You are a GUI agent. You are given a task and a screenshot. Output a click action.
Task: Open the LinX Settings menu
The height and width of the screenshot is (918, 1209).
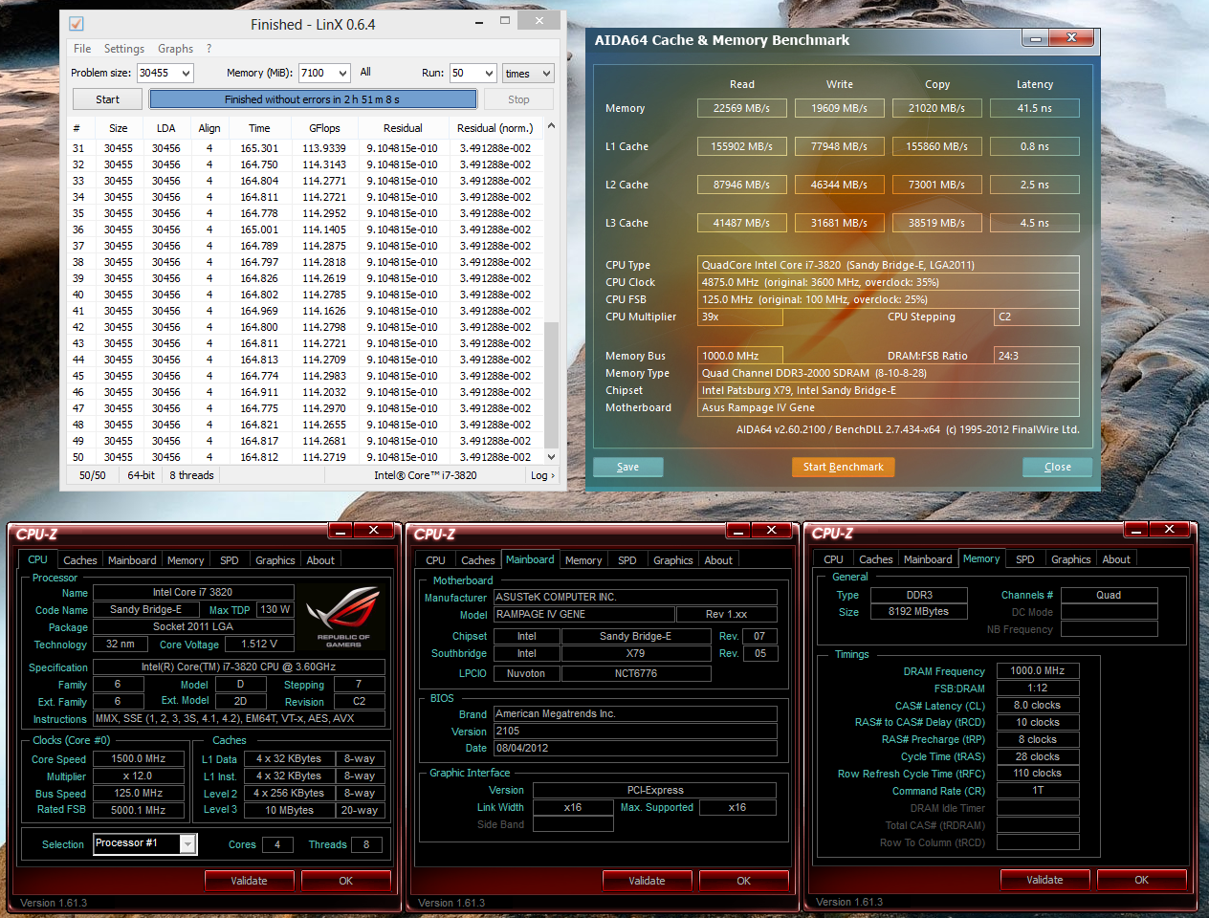[x=124, y=49]
